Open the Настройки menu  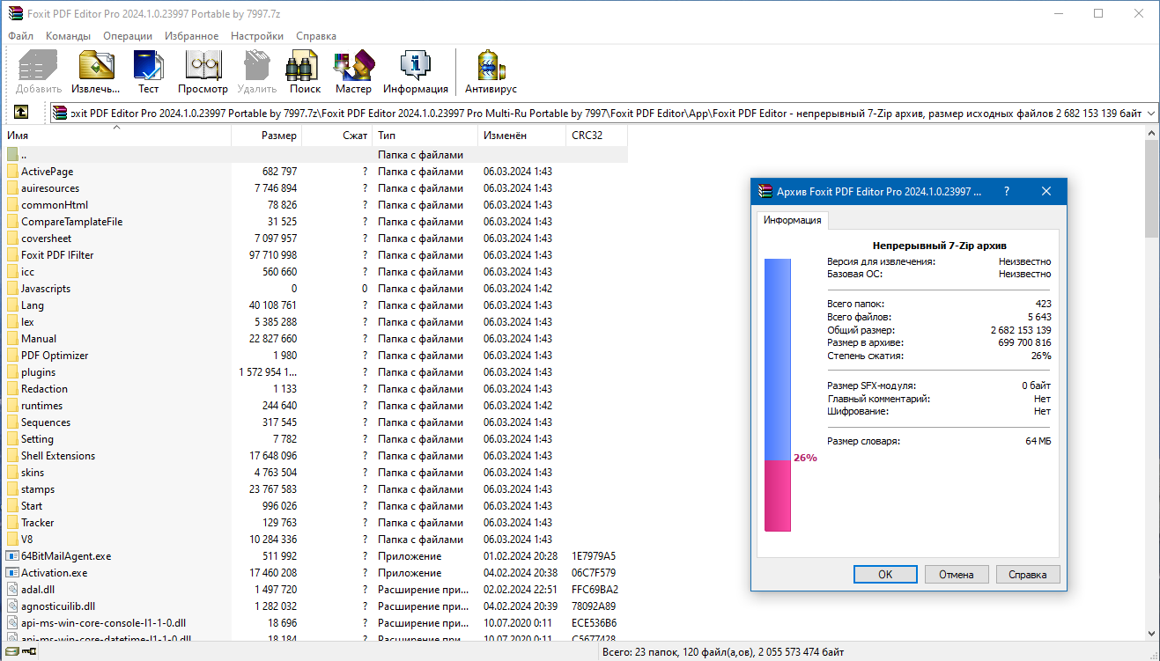tap(257, 36)
